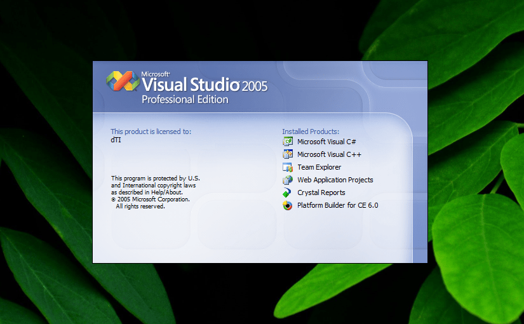
Task: Select the 'Web Application Projects' text
Action: pos(335,180)
